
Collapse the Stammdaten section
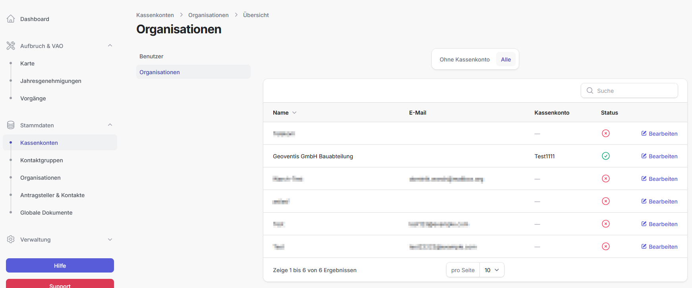110,125
